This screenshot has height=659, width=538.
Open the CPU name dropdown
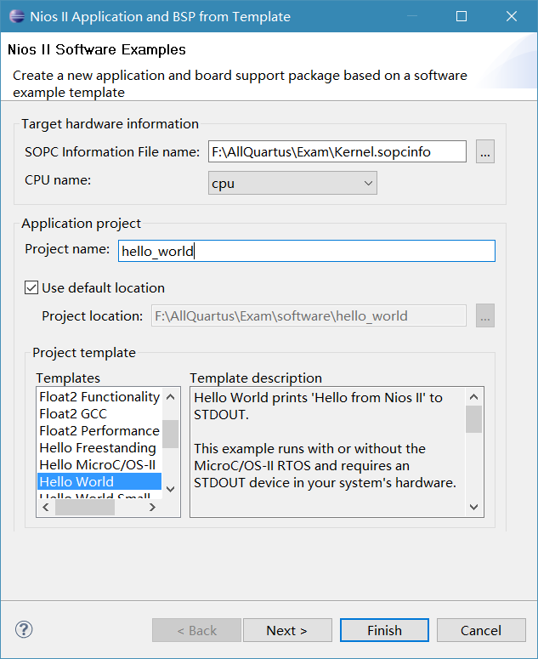click(292, 183)
